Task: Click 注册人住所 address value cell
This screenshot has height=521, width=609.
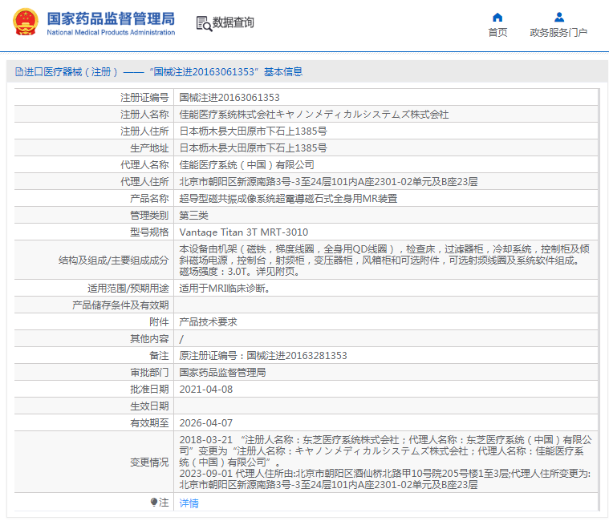Action: tap(253, 131)
